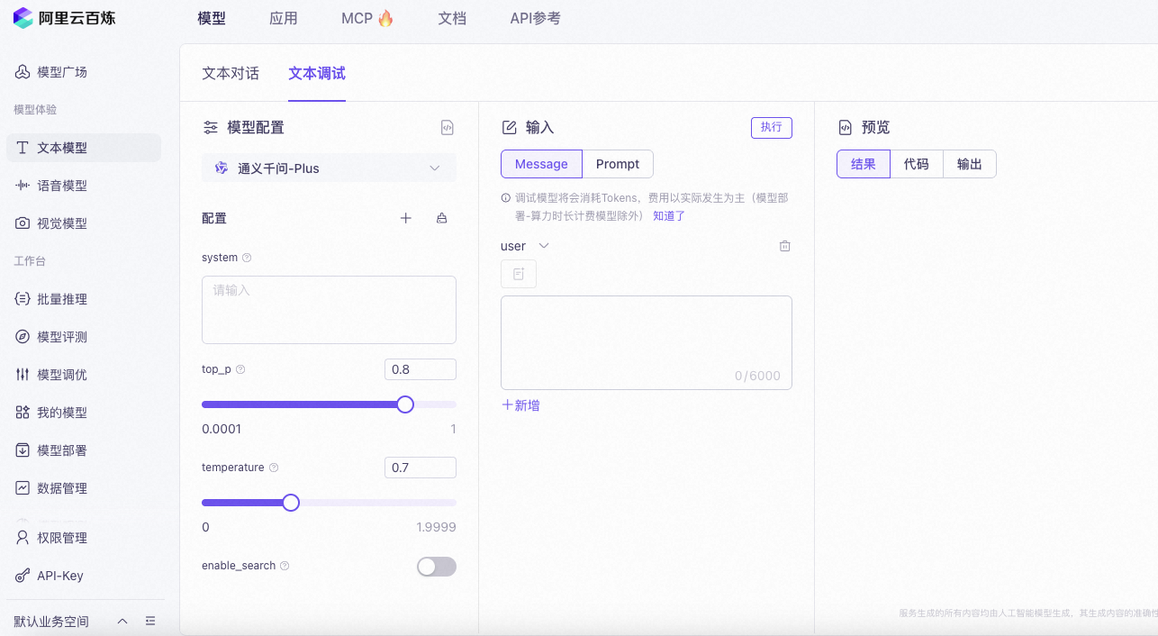Click the lock icon next to 配置
The image size is (1158, 636).
click(x=441, y=218)
